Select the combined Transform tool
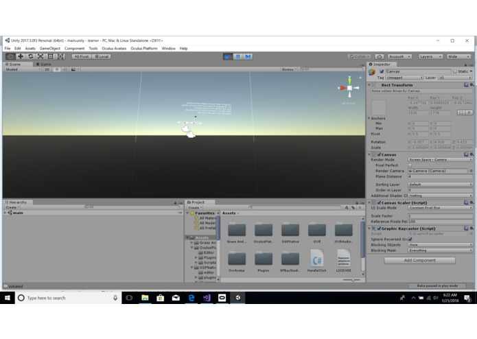Screen dimensions: 477x339 point(60,56)
